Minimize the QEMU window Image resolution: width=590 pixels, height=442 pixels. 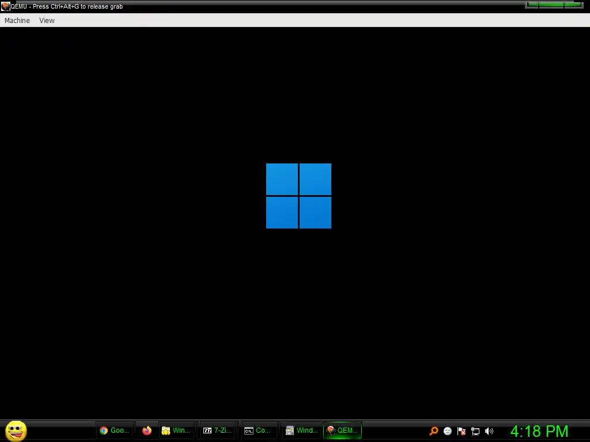[533, 5]
